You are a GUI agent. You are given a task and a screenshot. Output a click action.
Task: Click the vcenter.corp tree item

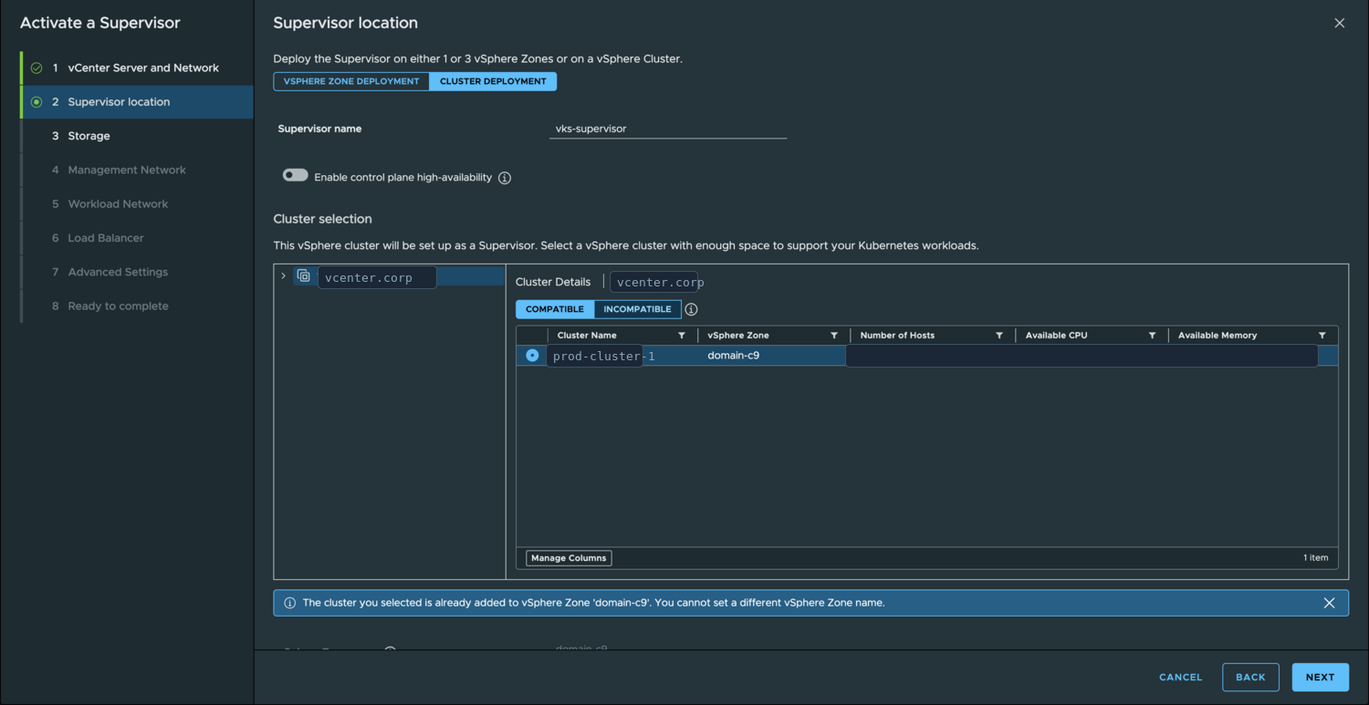pyautogui.click(x=377, y=277)
